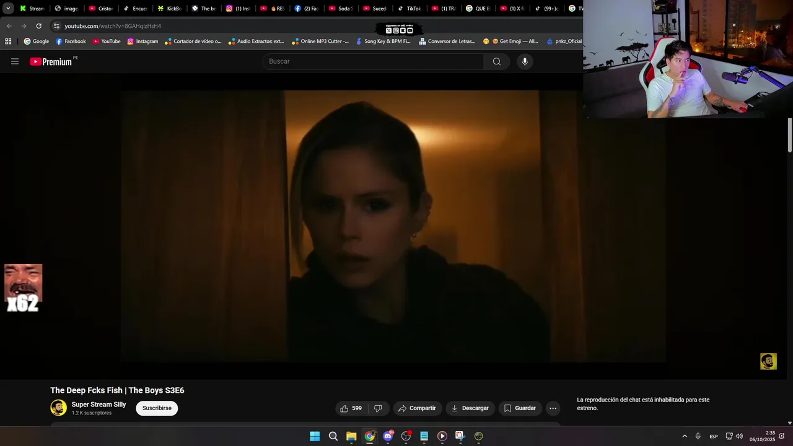The height and width of the screenshot is (446, 793).
Task: Click the YouTube Premium logo
Action: [51, 61]
